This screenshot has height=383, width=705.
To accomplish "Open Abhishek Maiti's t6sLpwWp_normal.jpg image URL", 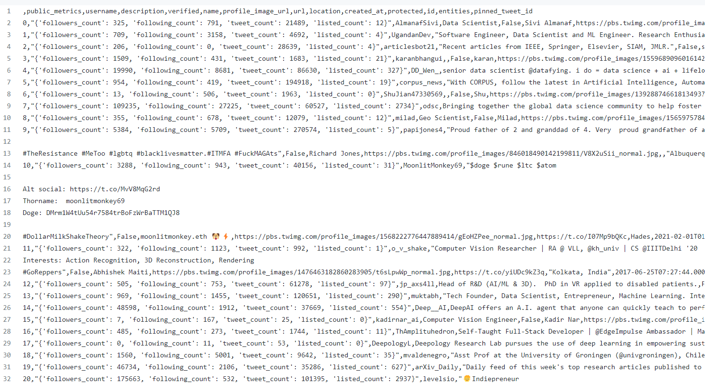I will coord(303,272).
